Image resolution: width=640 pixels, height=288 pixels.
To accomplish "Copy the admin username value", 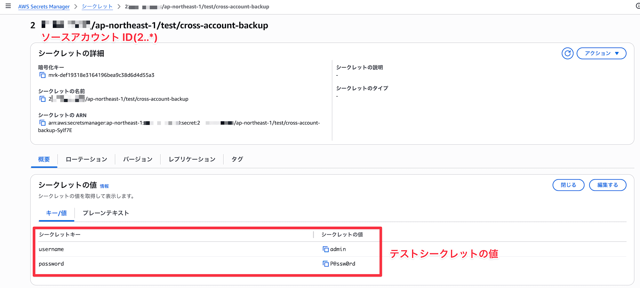I will [325, 249].
